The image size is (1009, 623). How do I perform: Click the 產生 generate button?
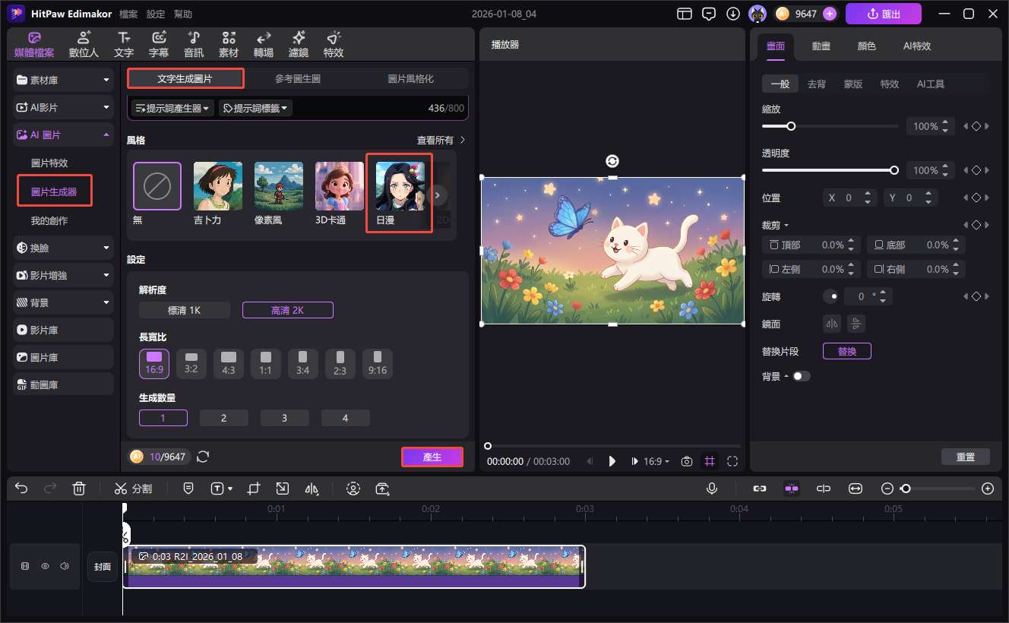click(x=432, y=457)
